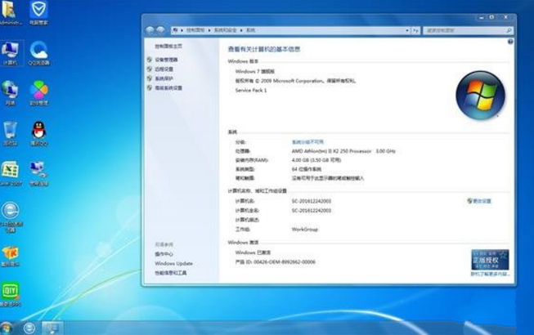Viewport: 534px width, 335px height.
Task: Launch Tencent QQ penguin icon
Action: click(x=38, y=133)
